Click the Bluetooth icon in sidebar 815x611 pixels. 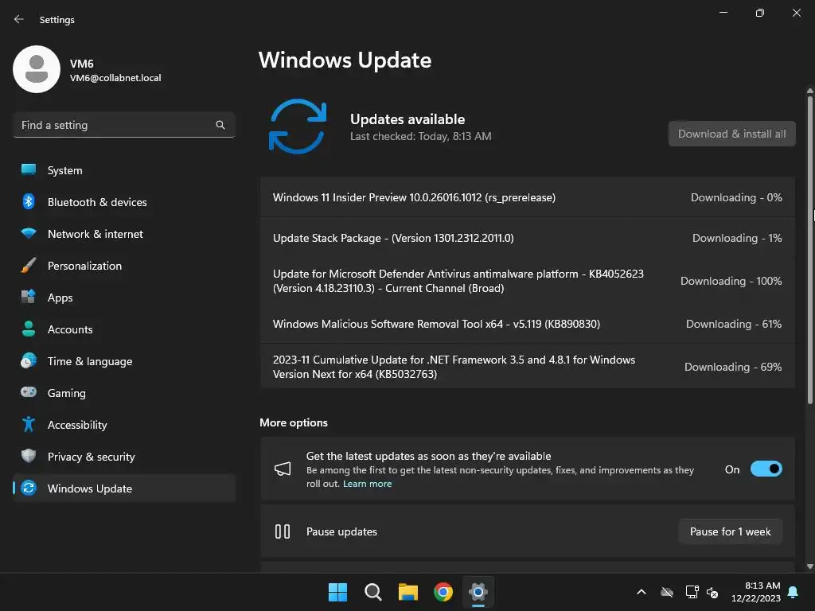point(29,201)
